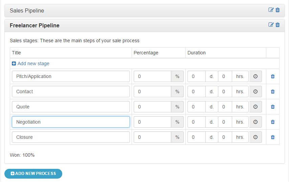Delete the Sales Pipeline process
The height and width of the screenshot is (182, 289).
click(277, 10)
